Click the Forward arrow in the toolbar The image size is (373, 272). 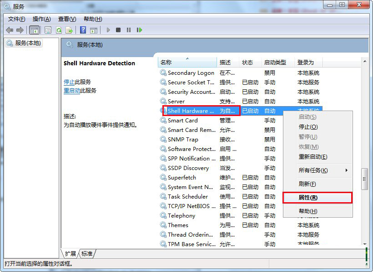(20, 30)
